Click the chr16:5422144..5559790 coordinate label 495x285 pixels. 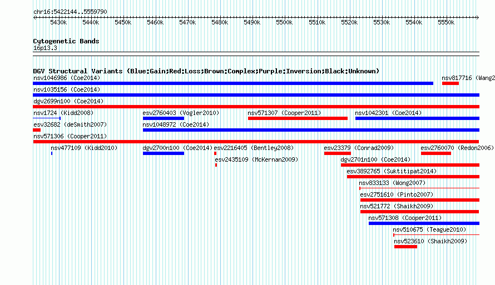click(x=70, y=12)
